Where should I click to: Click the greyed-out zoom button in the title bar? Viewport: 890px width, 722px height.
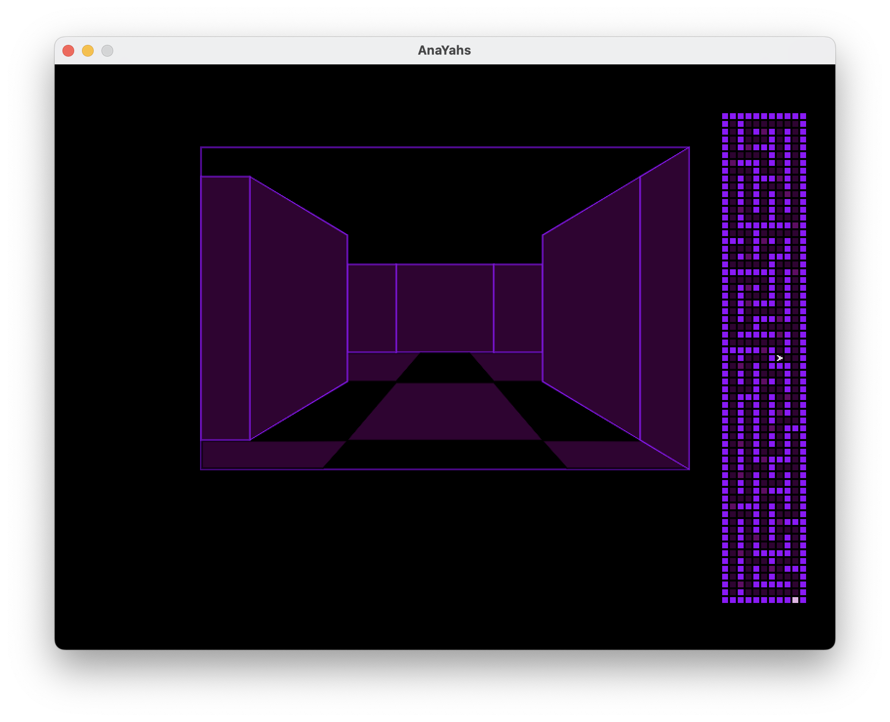107,51
